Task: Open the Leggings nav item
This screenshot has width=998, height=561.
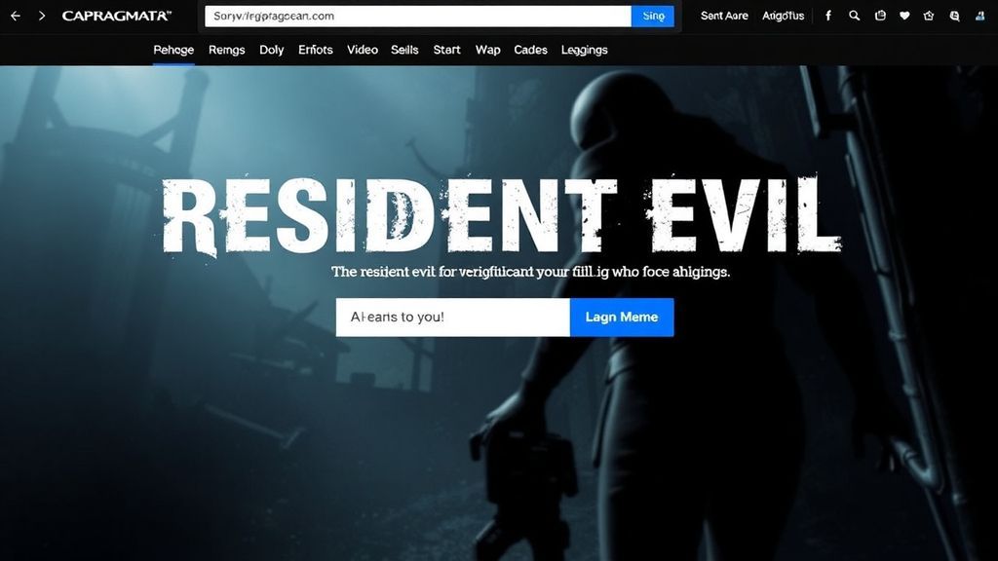Action: point(585,50)
